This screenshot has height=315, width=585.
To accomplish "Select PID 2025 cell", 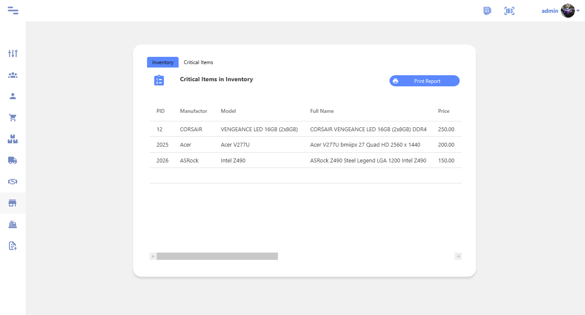I will (162, 145).
